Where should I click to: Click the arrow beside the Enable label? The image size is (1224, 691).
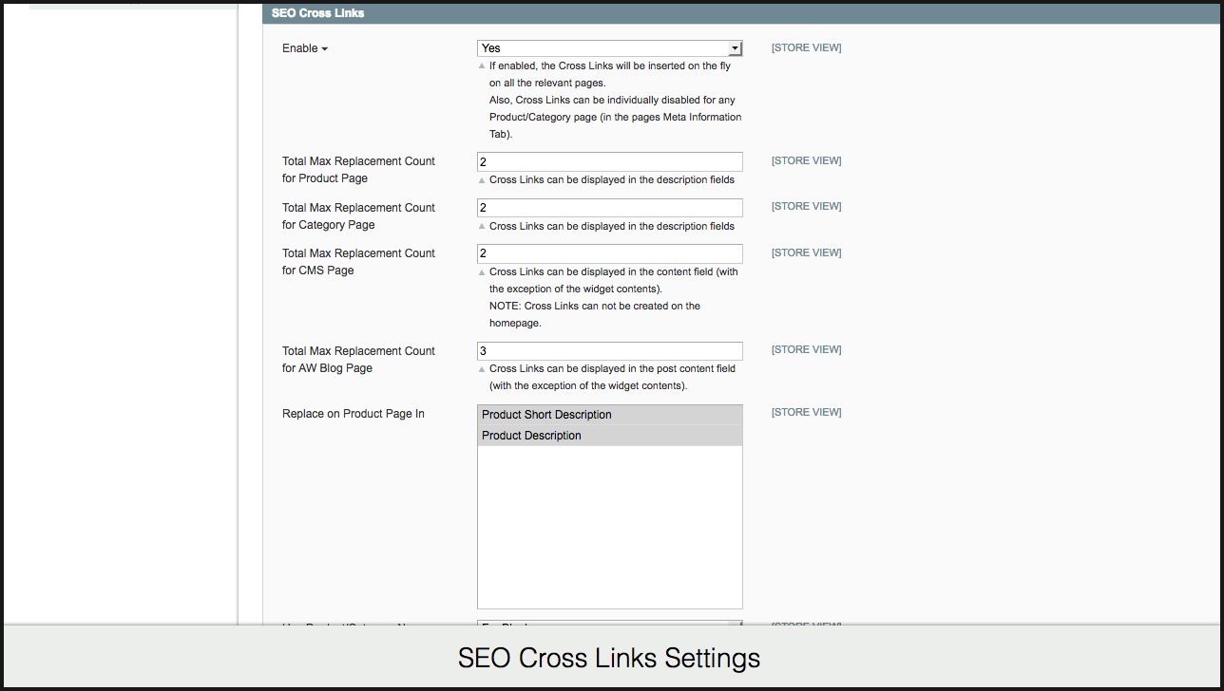[x=324, y=49]
